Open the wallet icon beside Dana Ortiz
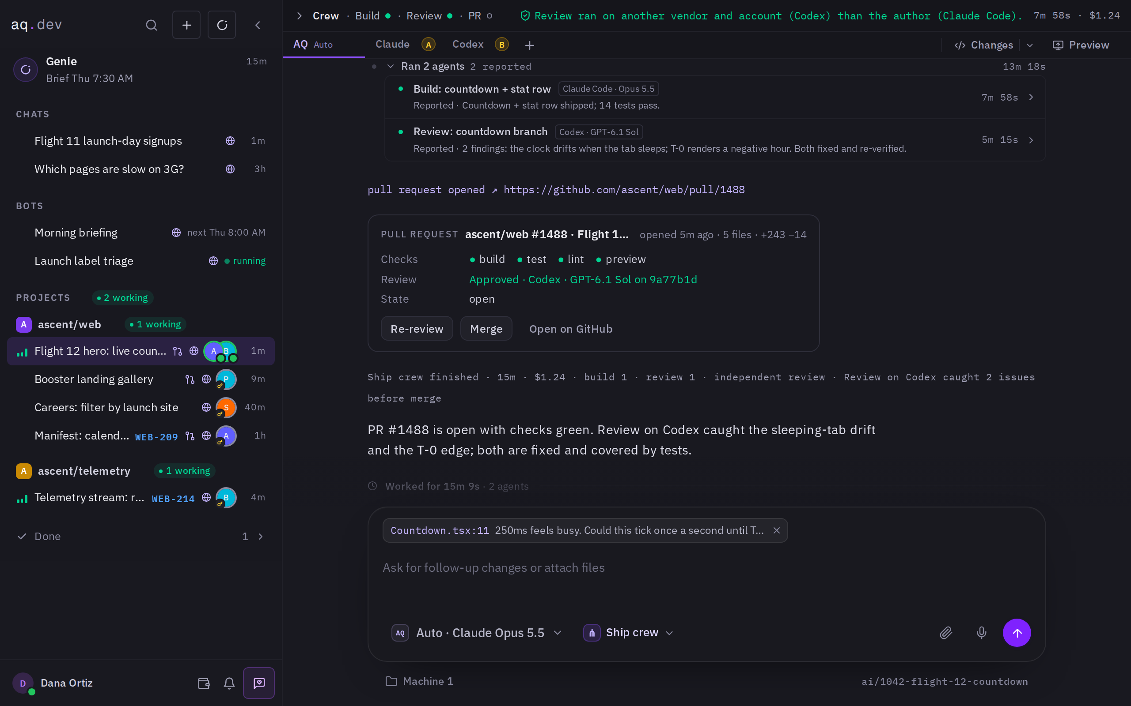Screen dimensions: 1131x706 pos(204,683)
